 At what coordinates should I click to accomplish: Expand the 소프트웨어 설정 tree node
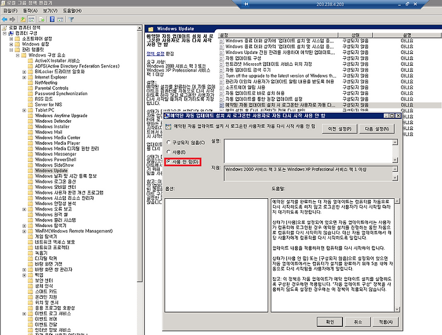click(11, 39)
